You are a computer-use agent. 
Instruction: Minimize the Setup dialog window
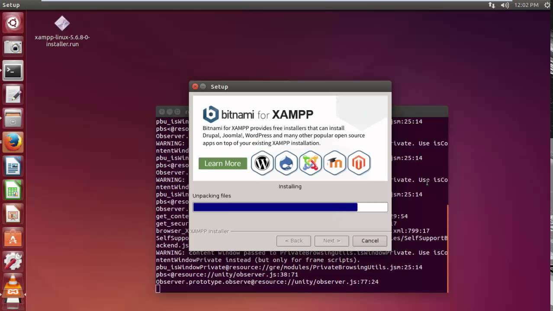203,86
